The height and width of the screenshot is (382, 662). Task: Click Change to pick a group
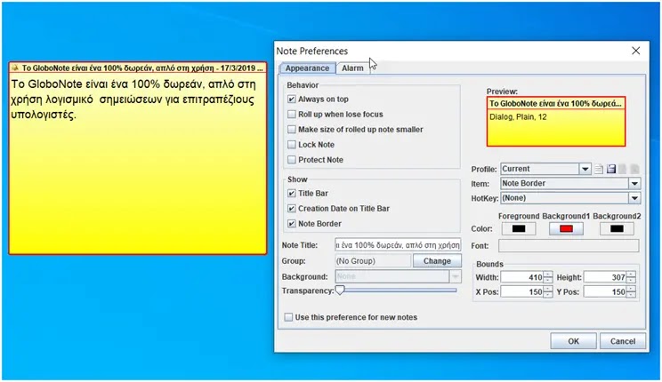pyautogui.click(x=437, y=261)
